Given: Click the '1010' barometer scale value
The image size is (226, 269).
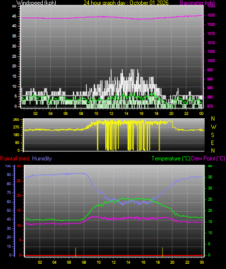Looking at the screenshot, I should (x=211, y=43).
